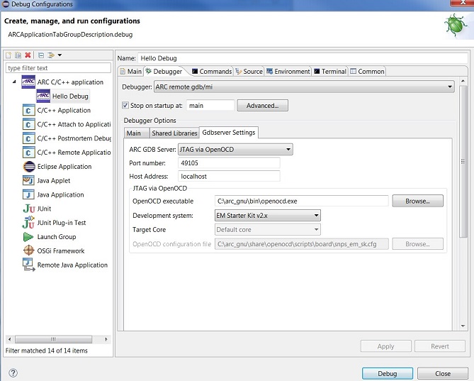
Task: Select Launch Group tree label
Action: [57, 237]
